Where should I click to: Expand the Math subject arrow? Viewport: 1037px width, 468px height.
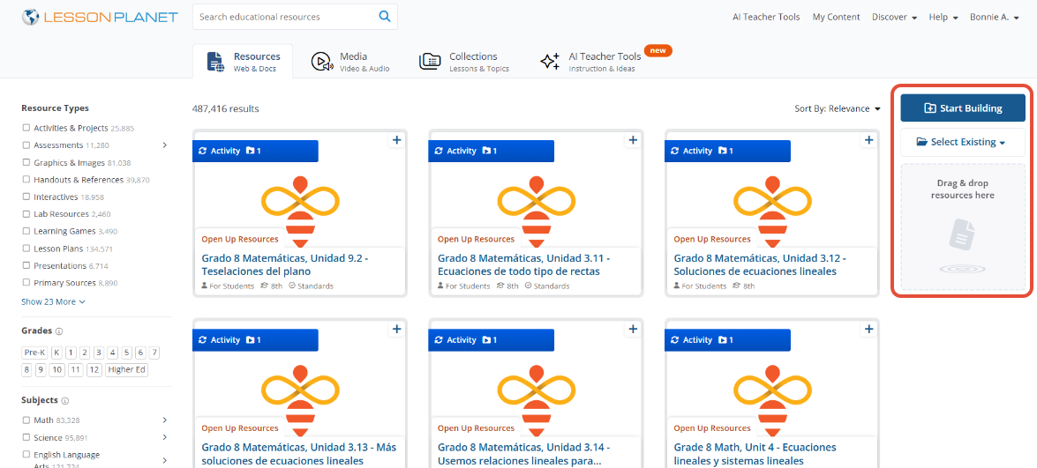pyautogui.click(x=165, y=420)
